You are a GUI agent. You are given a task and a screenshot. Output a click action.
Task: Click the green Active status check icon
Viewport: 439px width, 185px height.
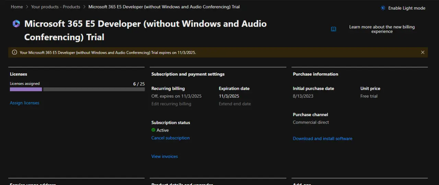point(153,130)
